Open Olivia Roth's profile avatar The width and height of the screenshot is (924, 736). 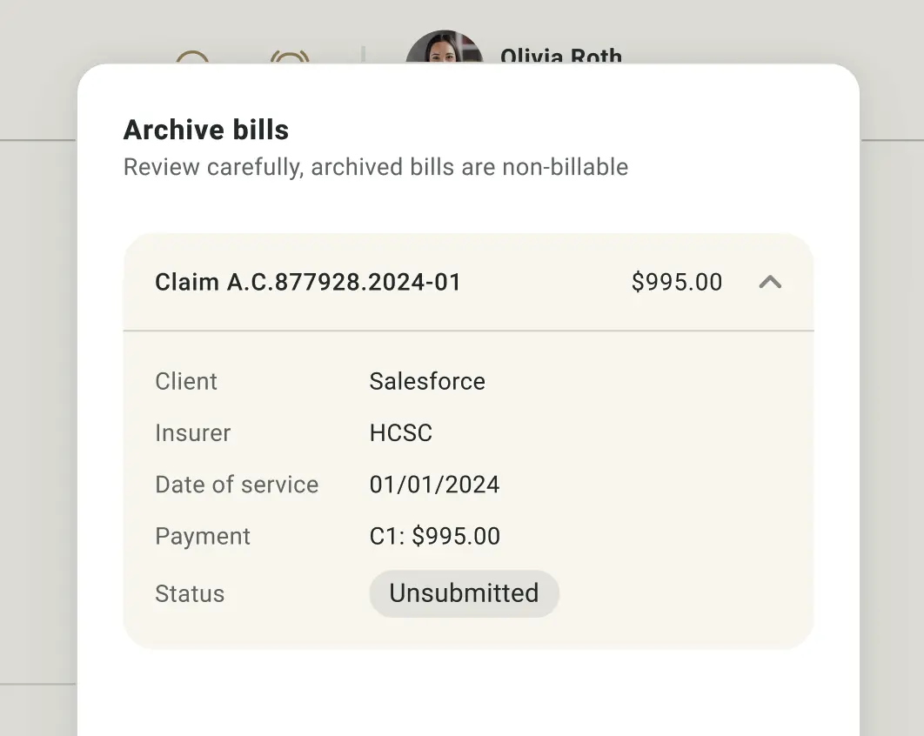click(x=445, y=47)
